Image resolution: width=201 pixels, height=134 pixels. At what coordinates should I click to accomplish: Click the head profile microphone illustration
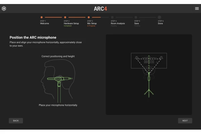click(x=58, y=81)
